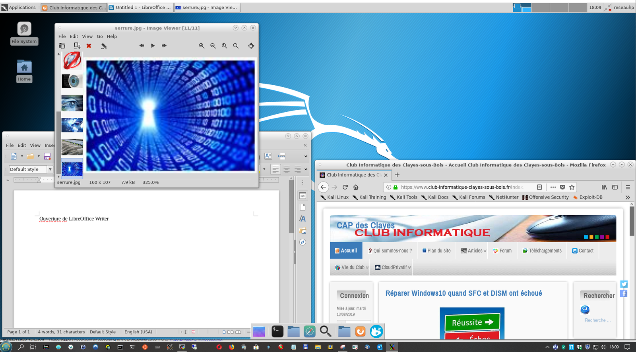Start slideshow with the play button
The height and width of the screenshot is (352, 636).
click(x=153, y=46)
